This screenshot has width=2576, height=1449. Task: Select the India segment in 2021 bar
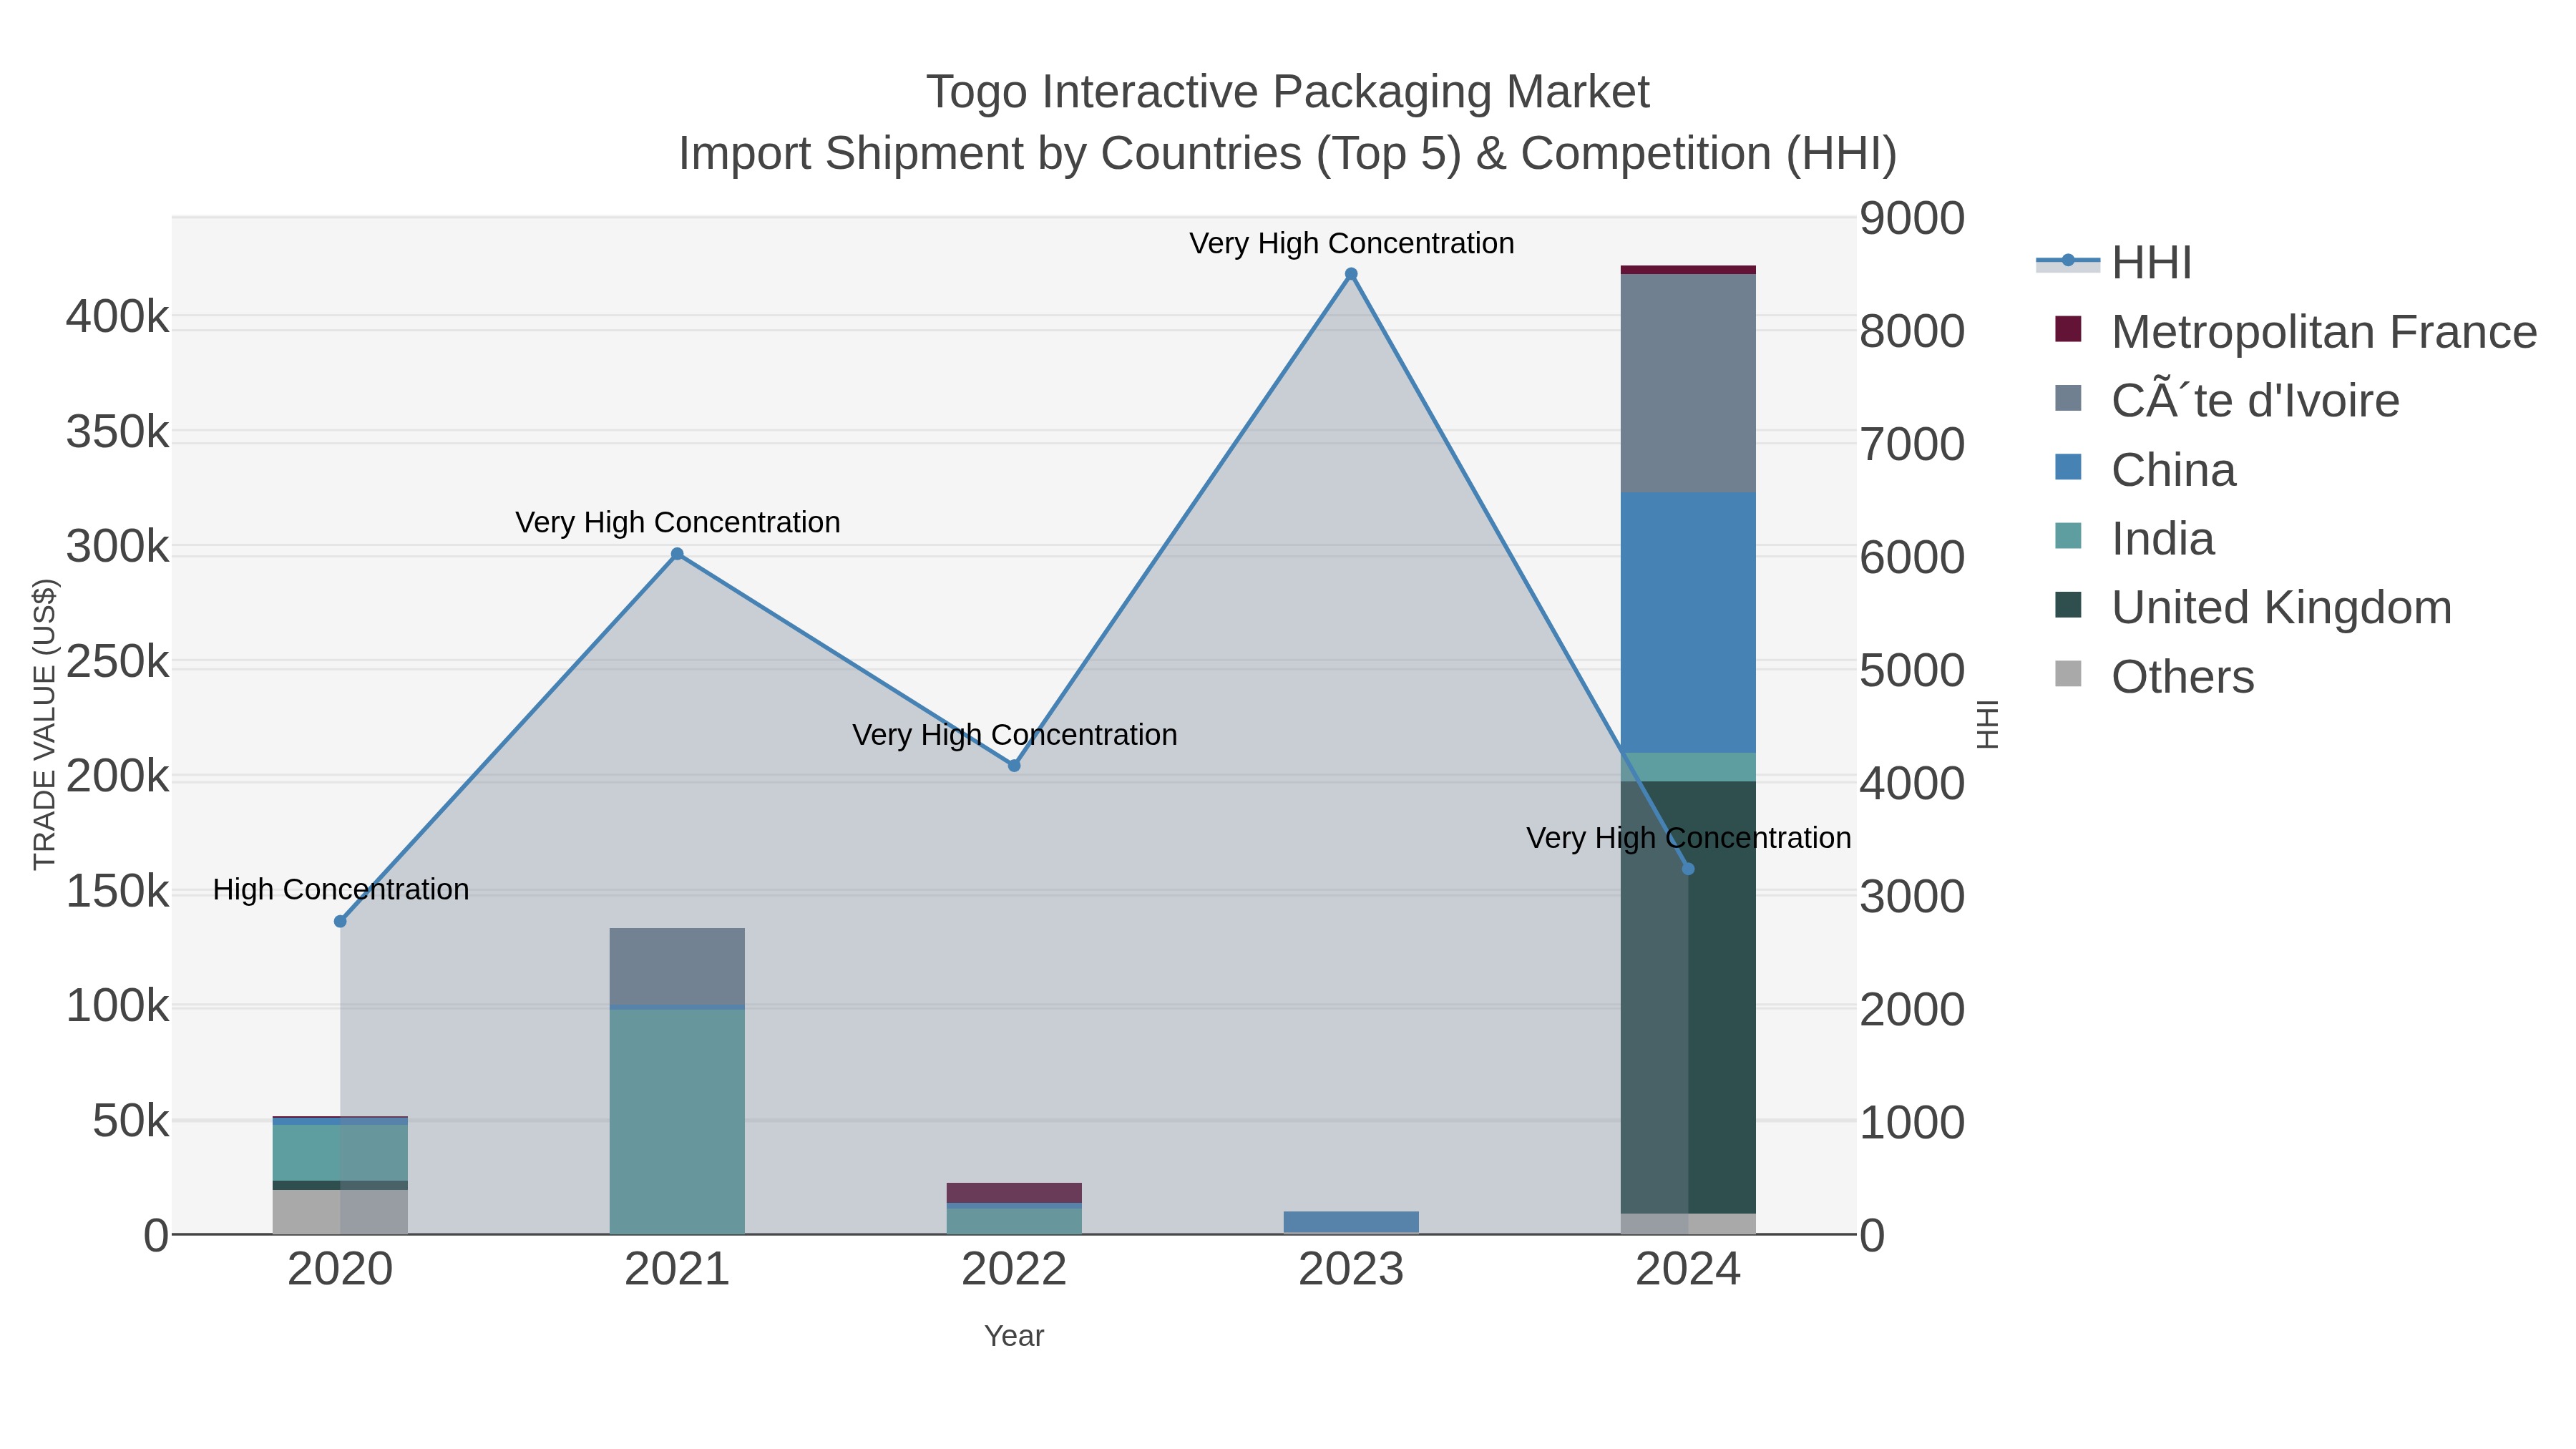677,1122
